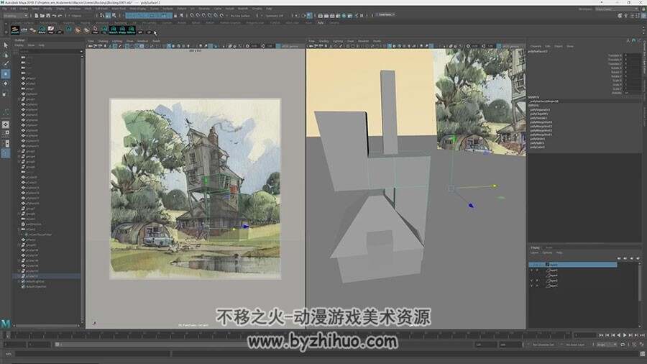Select the arrow Select tool in toolbox
Viewport: 647px width, 364px height.
point(5,45)
